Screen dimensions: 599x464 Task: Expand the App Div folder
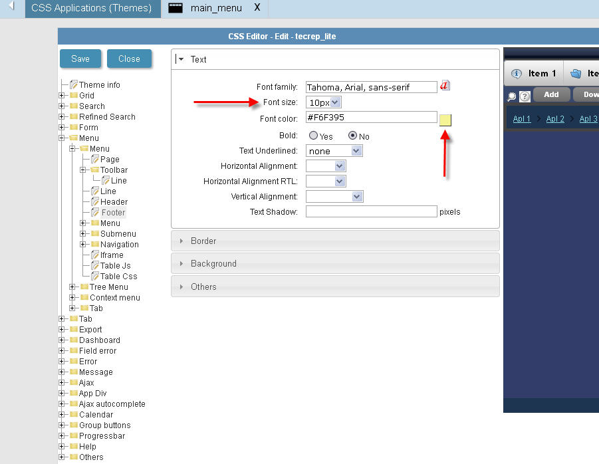click(x=62, y=393)
